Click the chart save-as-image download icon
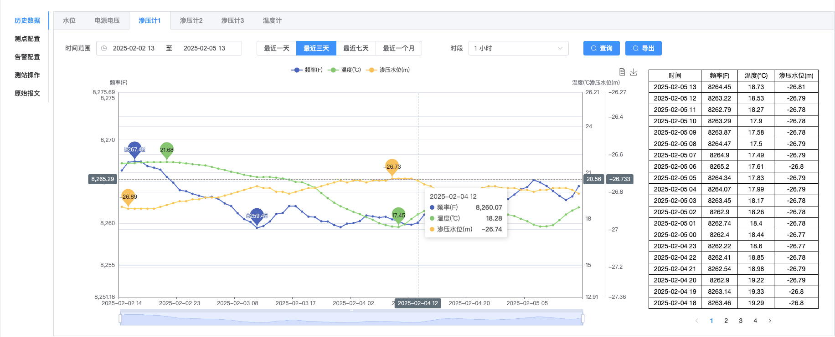 (634, 72)
